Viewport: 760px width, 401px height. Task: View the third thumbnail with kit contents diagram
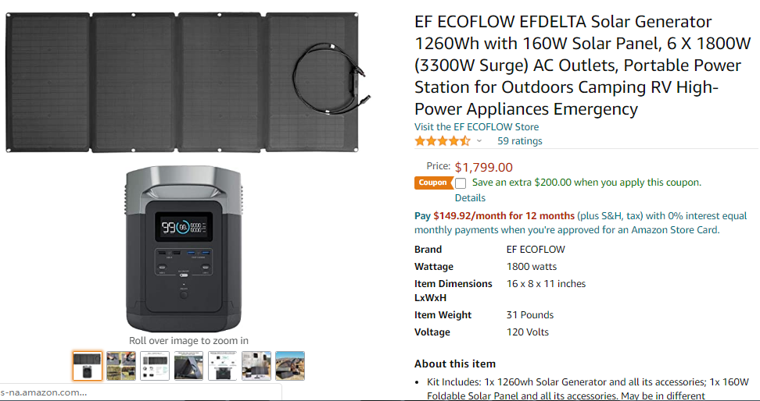coord(155,365)
